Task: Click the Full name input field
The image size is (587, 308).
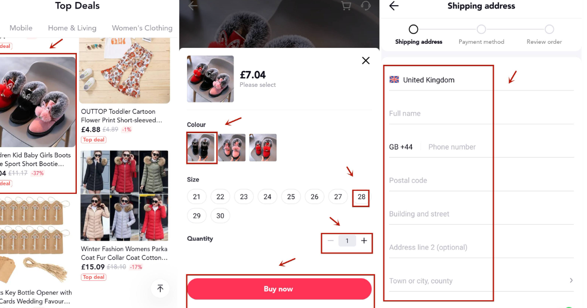Action: click(x=481, y=114)
